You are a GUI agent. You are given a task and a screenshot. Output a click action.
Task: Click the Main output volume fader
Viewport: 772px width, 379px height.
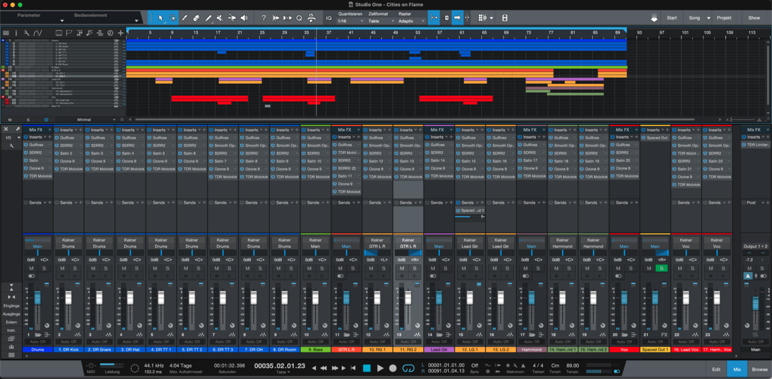pos(755,304)
